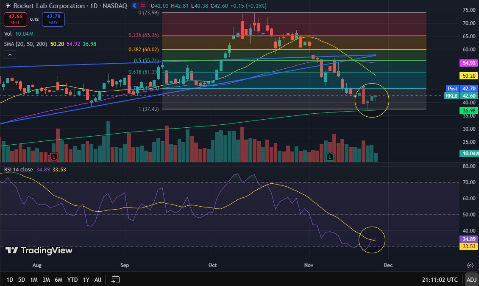Collapse the indicator legend with the chevron
The width and height of the screenshot is (479, 286).
click(10, 55)
